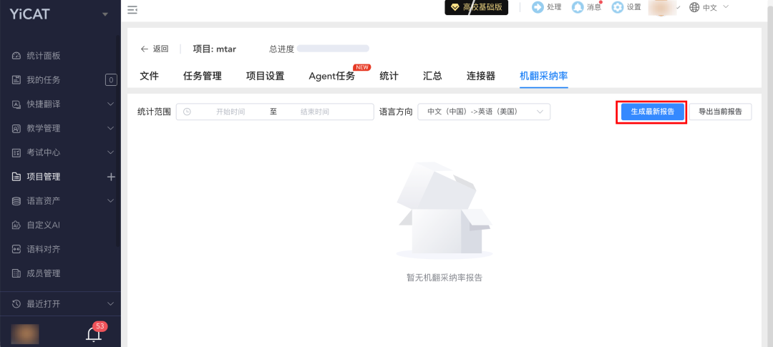Image resolution: width=773 pixels, height=347 pixels.
Task: Expand the 语言资产 submenu chevron
Action: [111, 200]
